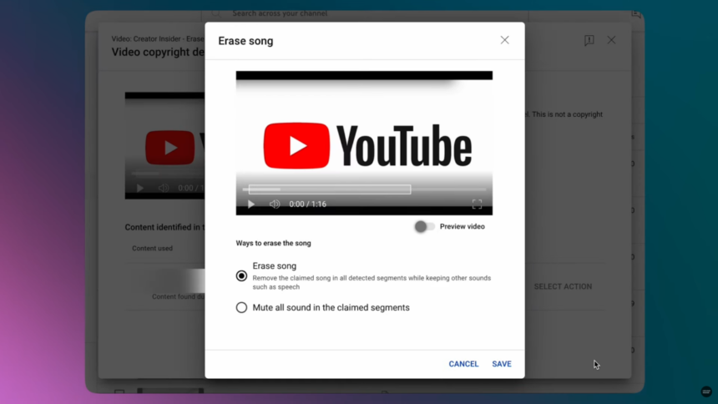Click volume icon in background video player
The image size is (718, 404).
click(164, 188)
